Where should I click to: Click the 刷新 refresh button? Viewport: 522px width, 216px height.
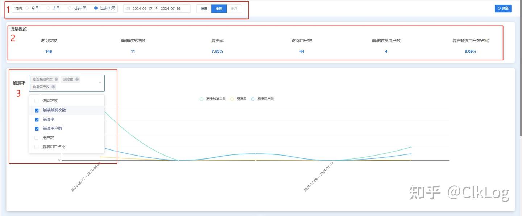coord(503,8)
